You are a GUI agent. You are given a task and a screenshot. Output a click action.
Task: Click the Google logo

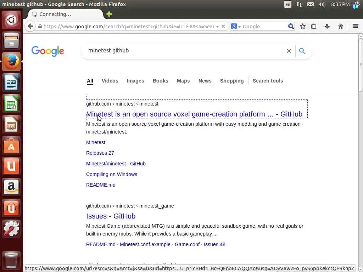(x=48, y=51)
